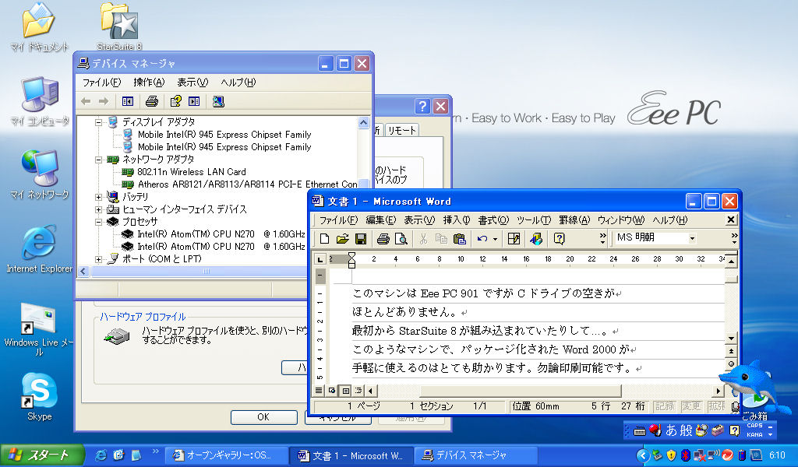Click the Select Browse Object button in Word

tap(731, 363)
